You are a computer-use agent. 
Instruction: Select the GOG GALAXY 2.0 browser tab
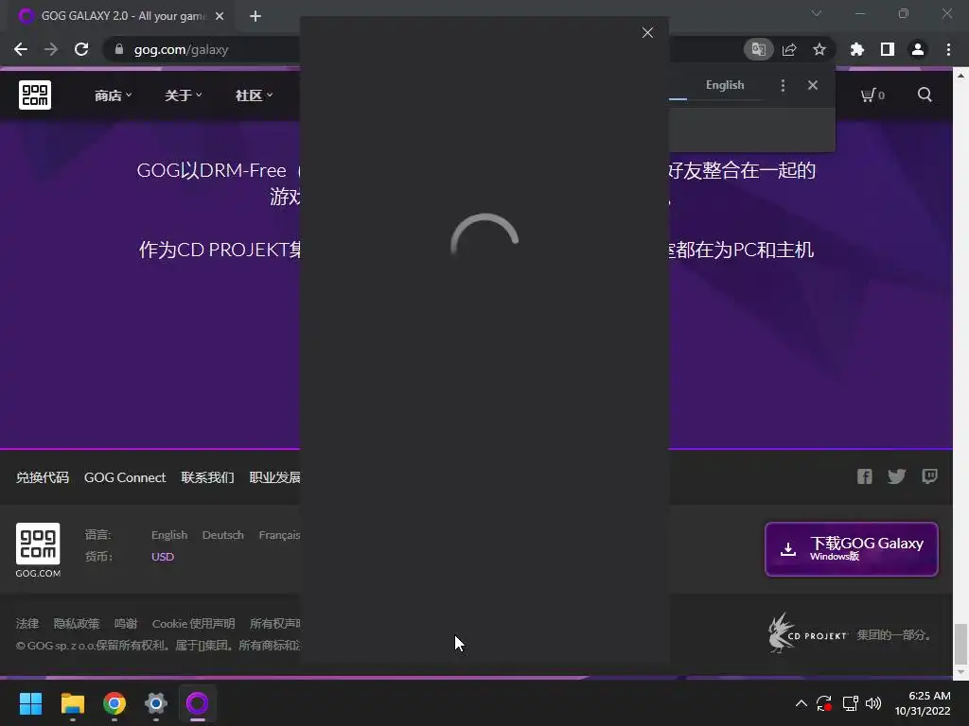click(x=120, y=16)
